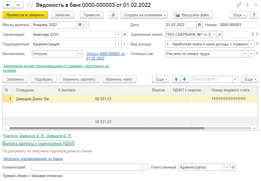The image size is (261, 181).
Task: Go back with the left arrow button
Action: tap(8, 5)
